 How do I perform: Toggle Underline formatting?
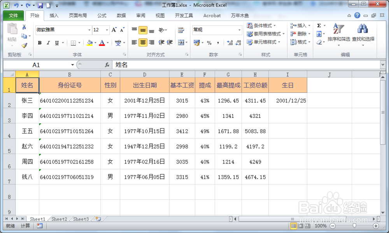tap(57, 43)
